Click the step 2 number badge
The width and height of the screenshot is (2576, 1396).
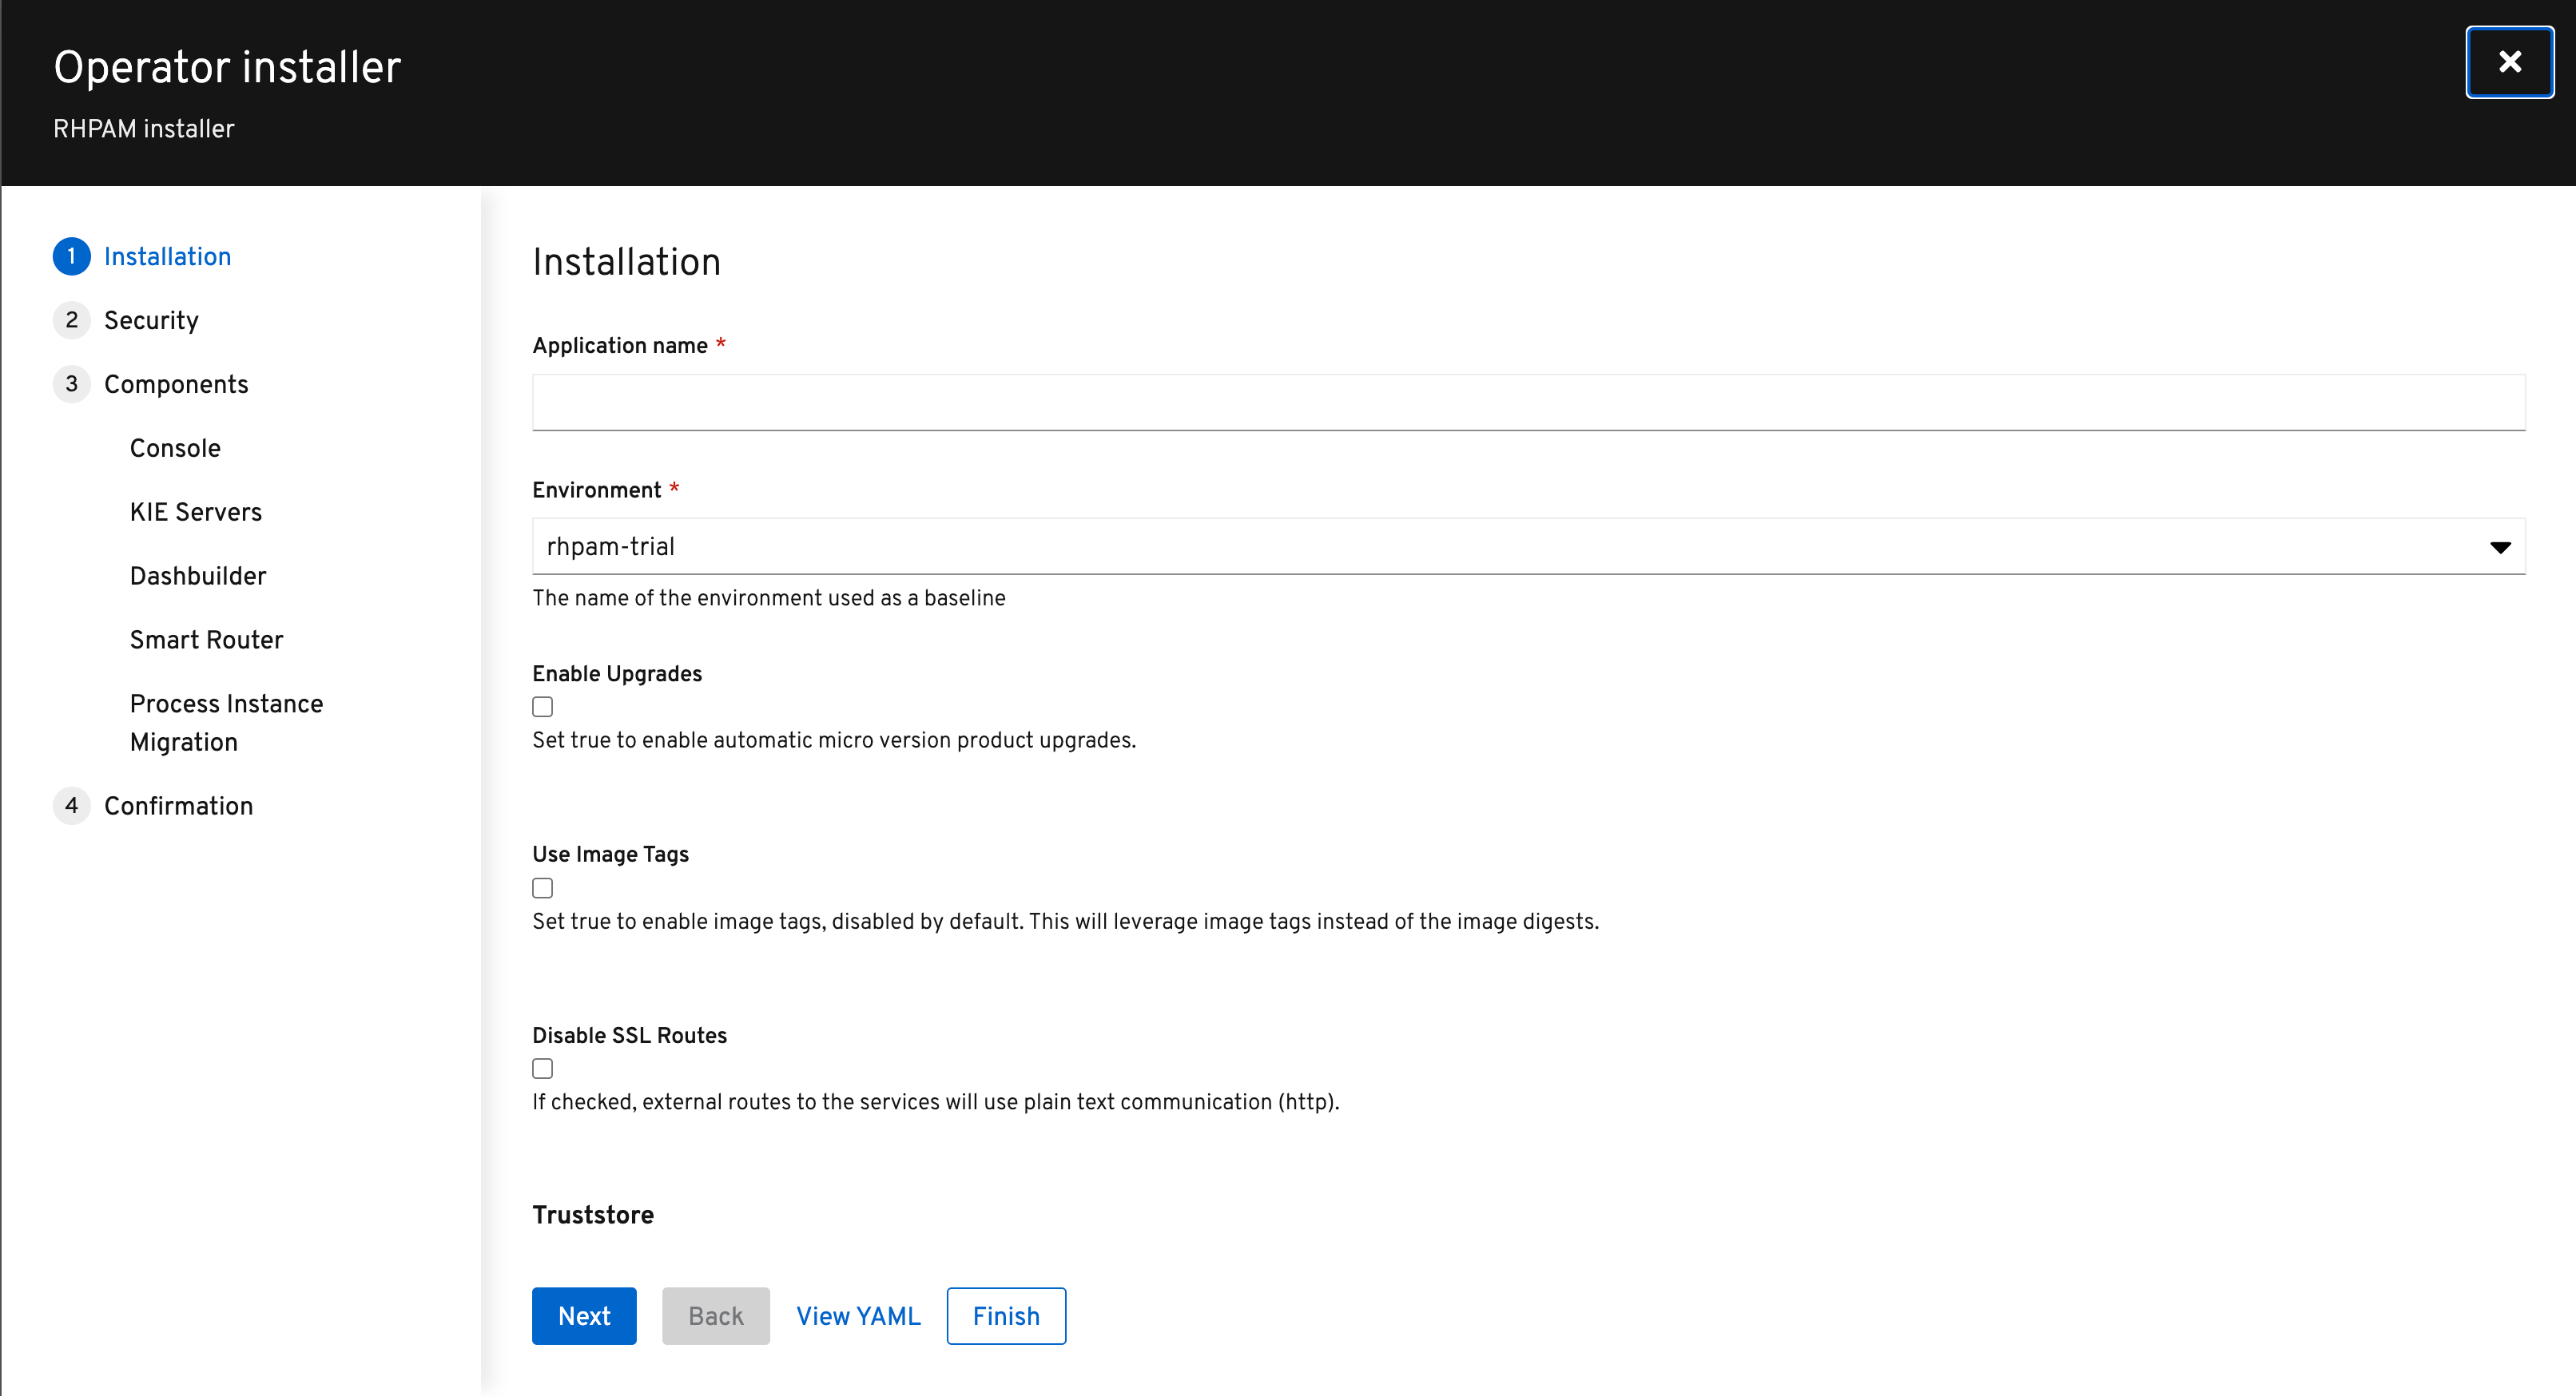(71, 321)
